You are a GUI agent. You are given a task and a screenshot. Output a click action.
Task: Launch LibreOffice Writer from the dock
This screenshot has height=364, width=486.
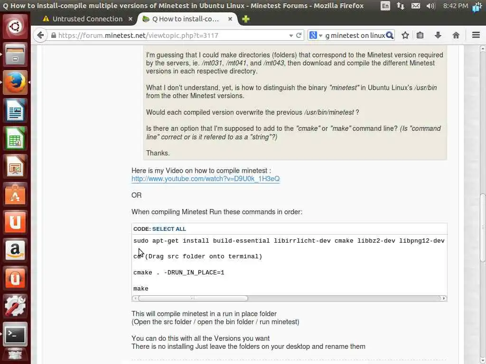pos(15,110)
